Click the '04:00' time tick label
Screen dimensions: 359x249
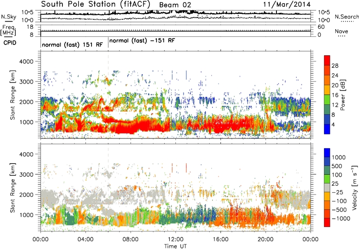click(x=85, y=240)
